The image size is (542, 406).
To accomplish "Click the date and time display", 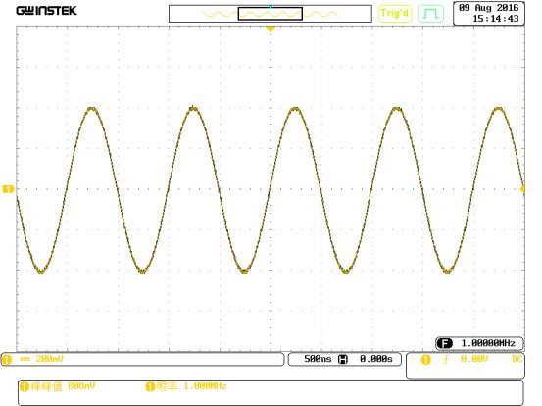I will tap(489, 13).
